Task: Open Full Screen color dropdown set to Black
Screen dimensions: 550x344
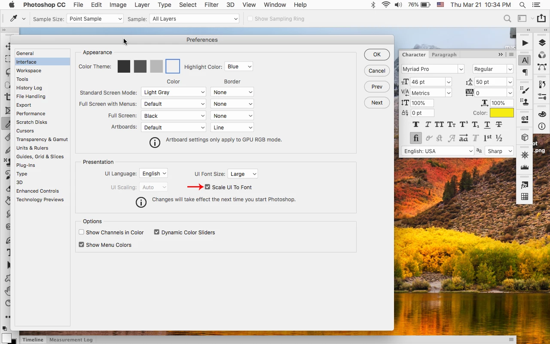Action: click(174, 116)
